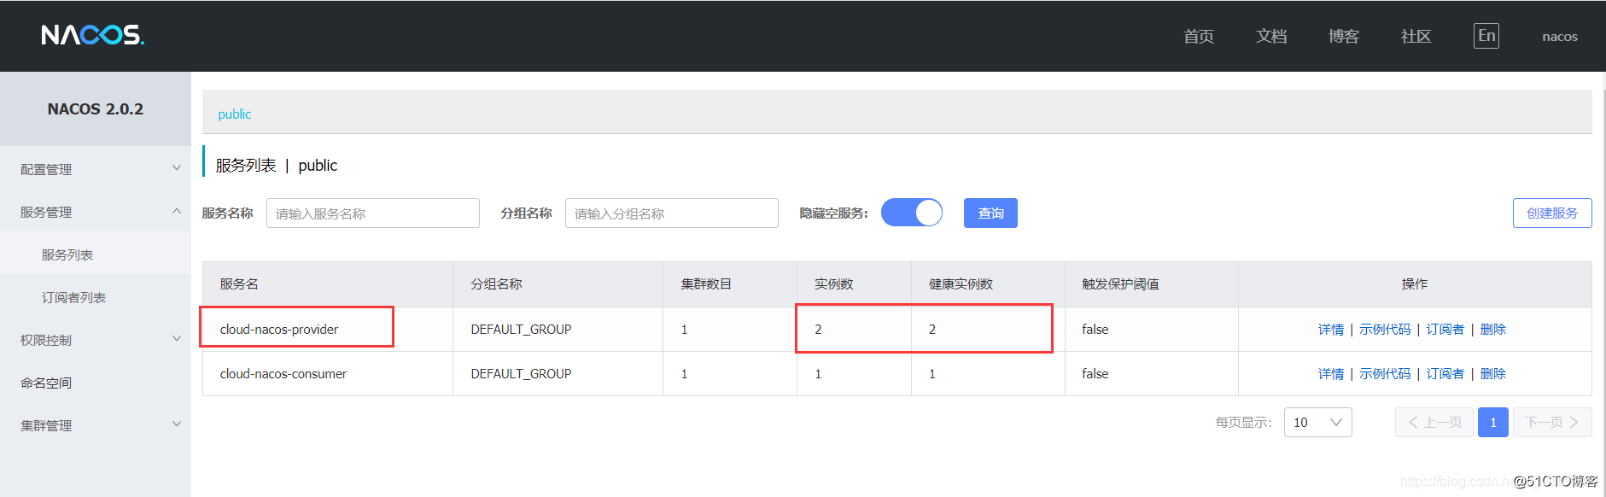Open 订阅者列表 in the sidebar
Image resolution: width=1606 pixels, height=497 pixels.
73,297
